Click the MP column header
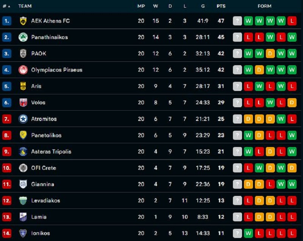The image size is (303, 241). coord(141,6)
